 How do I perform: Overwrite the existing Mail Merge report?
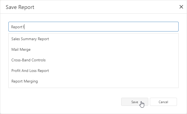[x=21, y=49]
